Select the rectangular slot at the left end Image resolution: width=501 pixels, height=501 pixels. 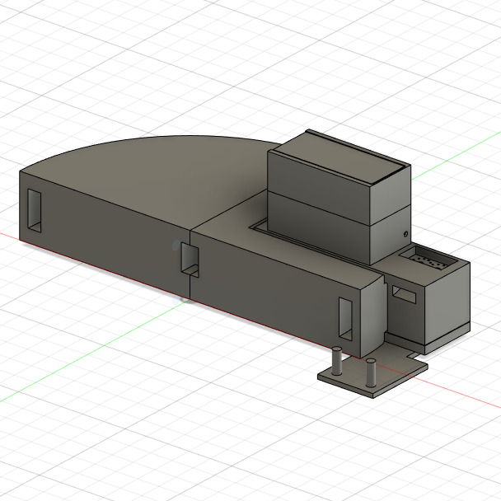point(34,210)
